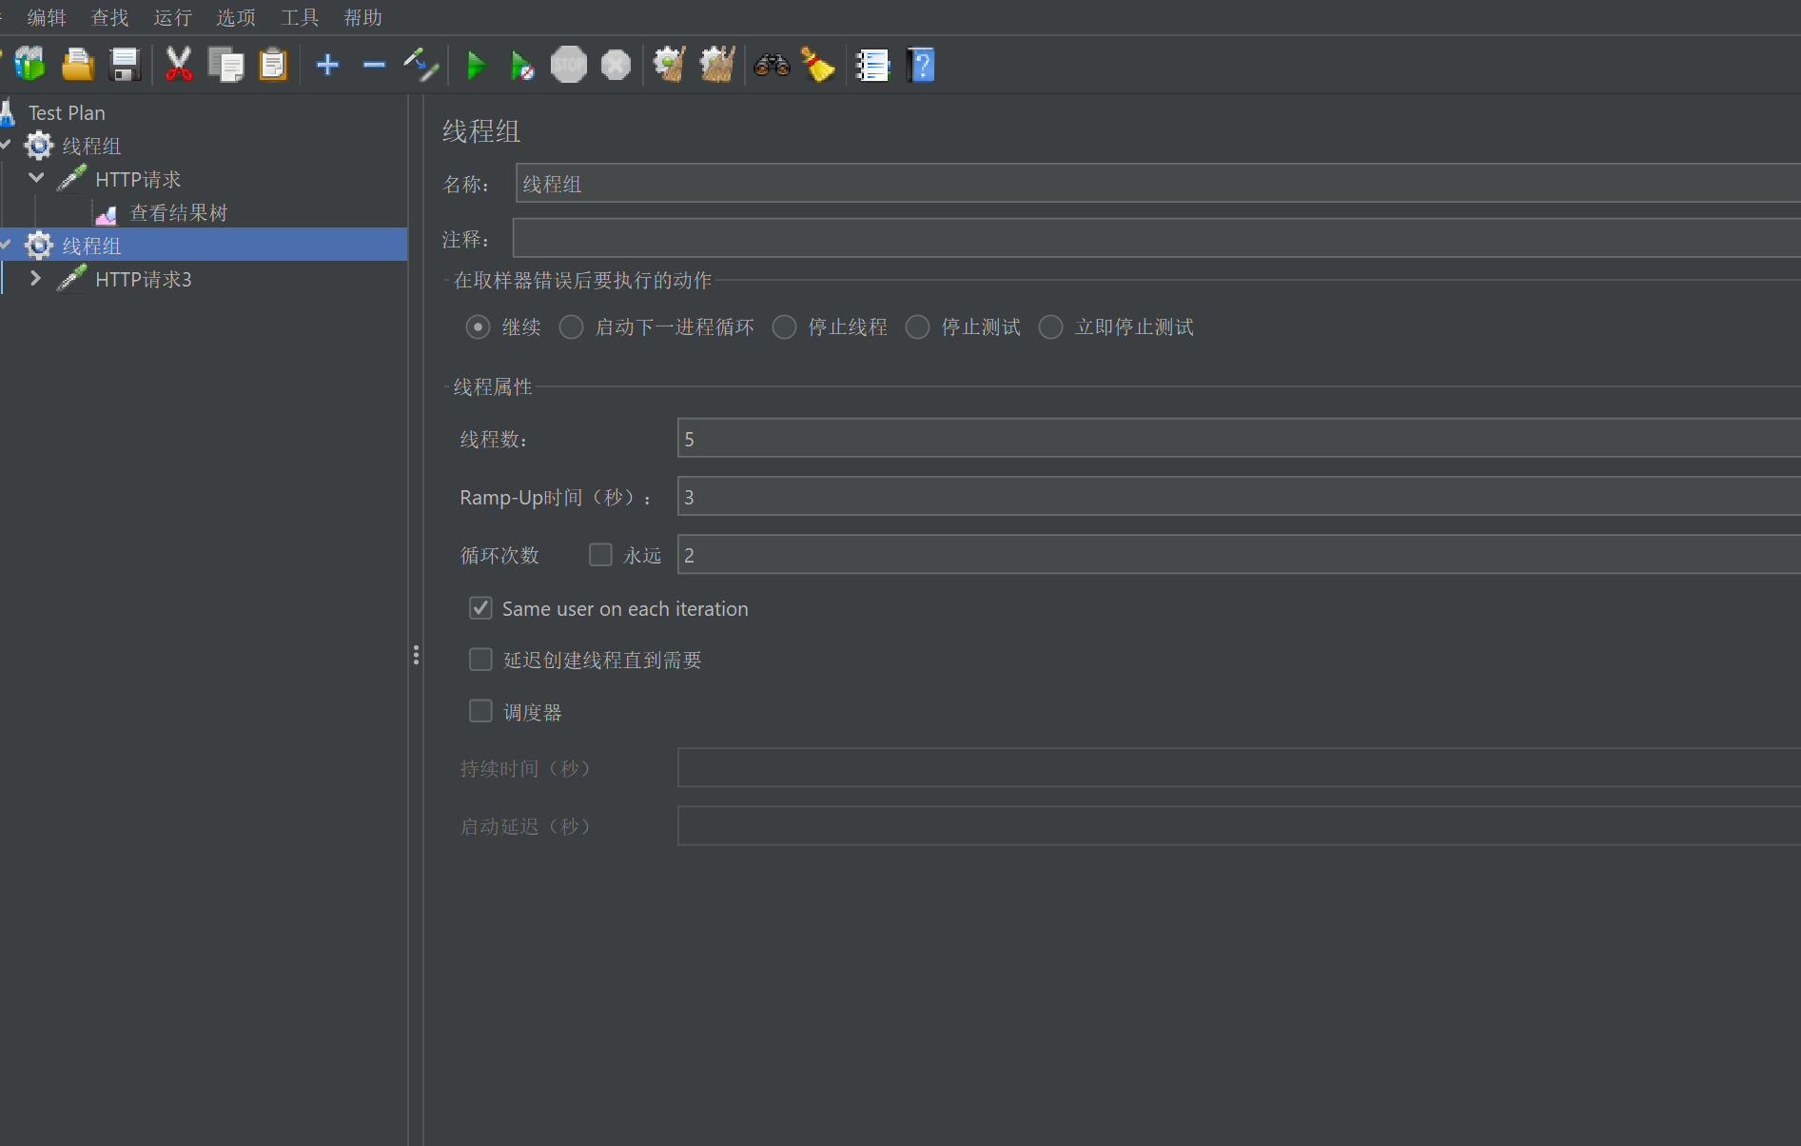The width and height of the screenshot is (1801, 1146).
Task: Start the test with green play icon
Action: 476,65
